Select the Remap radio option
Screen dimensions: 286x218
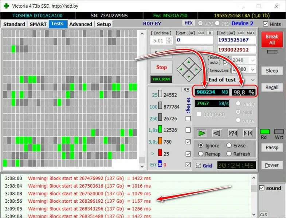click(x=201, y=154)
